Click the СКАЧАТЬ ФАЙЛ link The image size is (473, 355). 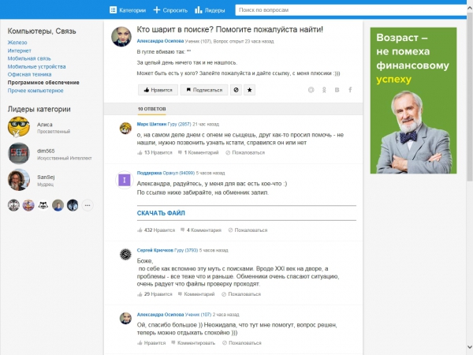(x=161, y=213)
